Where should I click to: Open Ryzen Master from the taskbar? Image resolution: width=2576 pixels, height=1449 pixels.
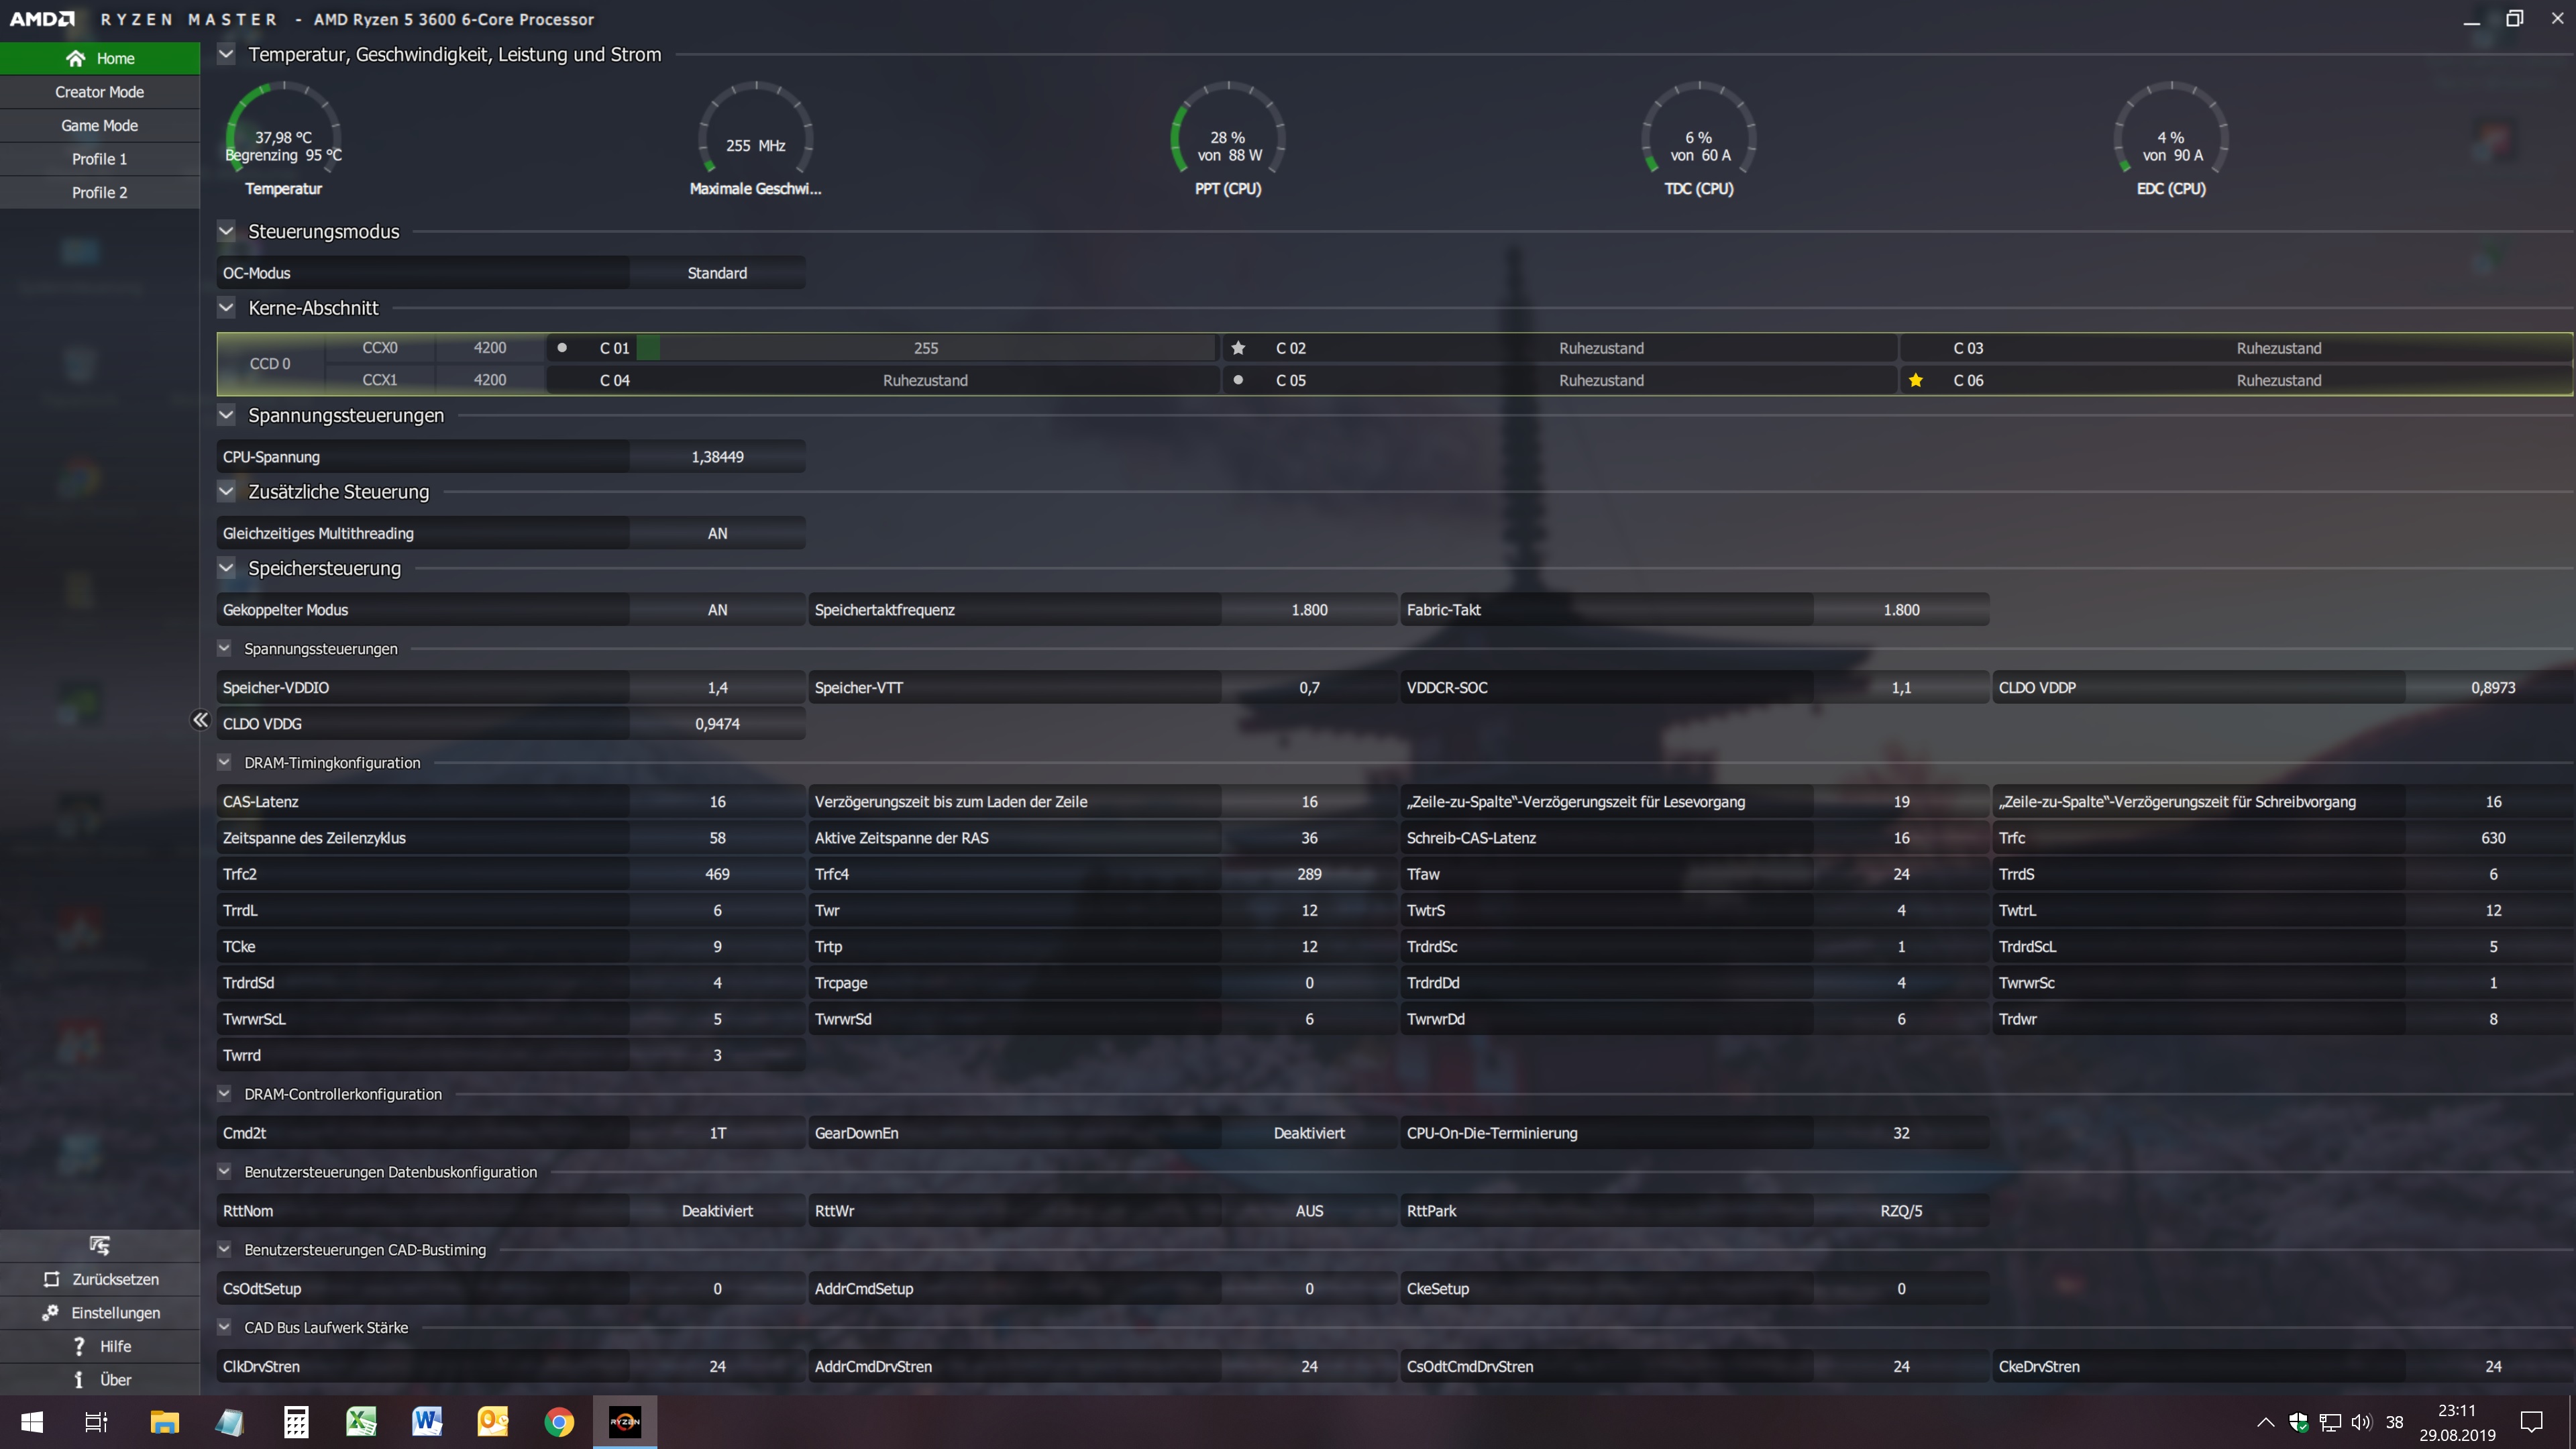pyautogui.click(x=625, y=1421)
